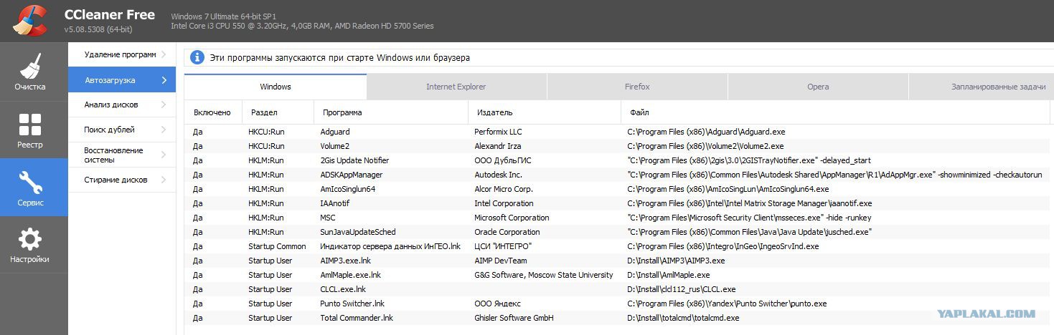Select the 2Gis Update Notifier row
Viewport: 1054px width, 335px height.
[617, 160]
